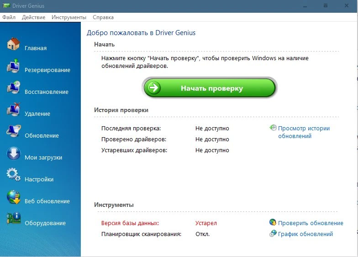
Task: Select Обновление sidebar label
Action: 42,136
